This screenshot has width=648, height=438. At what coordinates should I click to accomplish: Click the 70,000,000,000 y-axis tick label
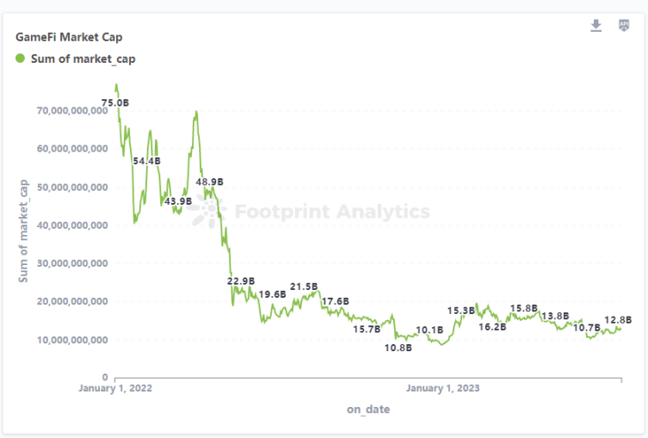[72, 110]
